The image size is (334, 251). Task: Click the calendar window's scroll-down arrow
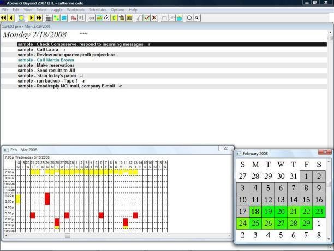[x=329, y=239]
